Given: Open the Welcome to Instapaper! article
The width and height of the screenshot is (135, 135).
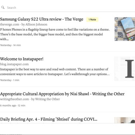Looking at the screenshot, I should tap(22, 59).
